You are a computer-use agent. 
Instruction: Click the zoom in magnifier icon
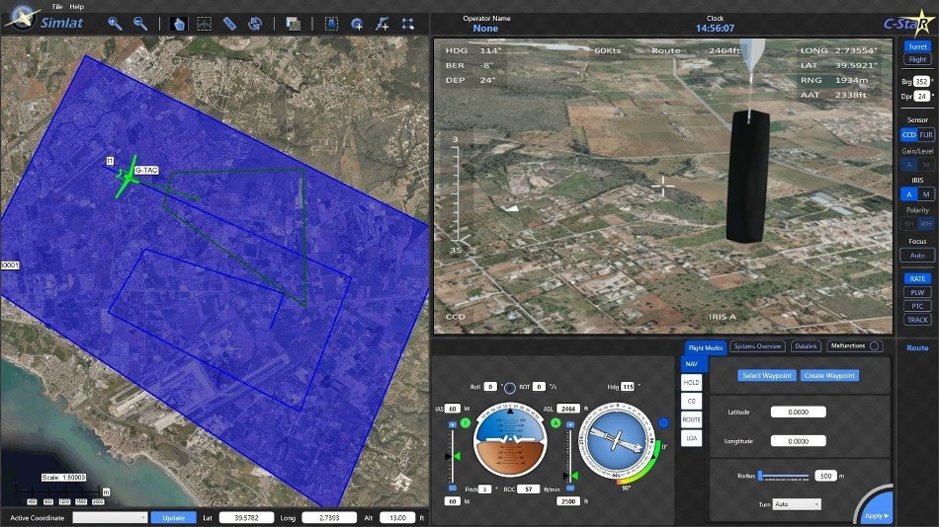point(115,24)
